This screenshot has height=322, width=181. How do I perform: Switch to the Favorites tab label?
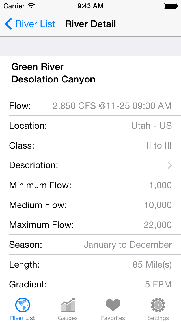113,318
